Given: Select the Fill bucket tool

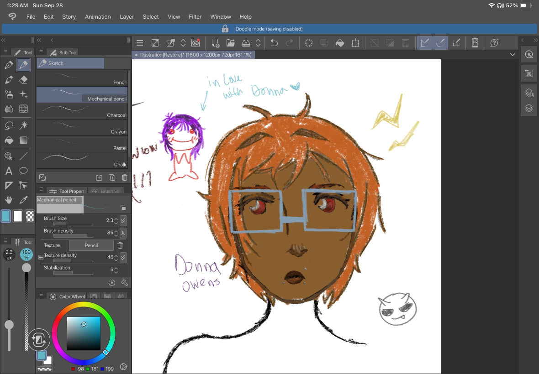Looking at the screenshot, I should coord(9,140).
